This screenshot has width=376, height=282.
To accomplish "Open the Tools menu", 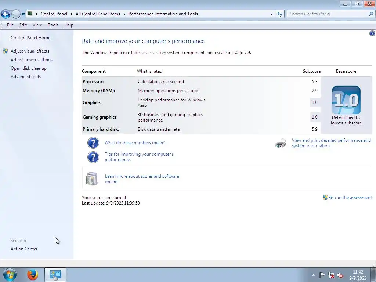I will (x=53, y=25).
